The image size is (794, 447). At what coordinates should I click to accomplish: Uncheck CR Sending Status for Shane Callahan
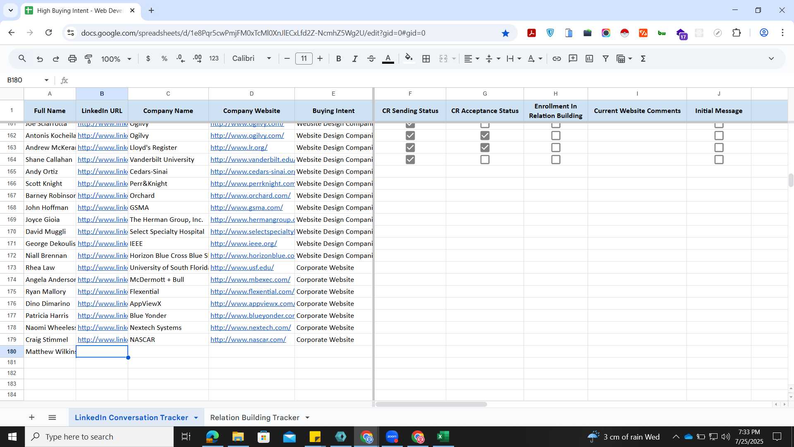tap(410, 159)
